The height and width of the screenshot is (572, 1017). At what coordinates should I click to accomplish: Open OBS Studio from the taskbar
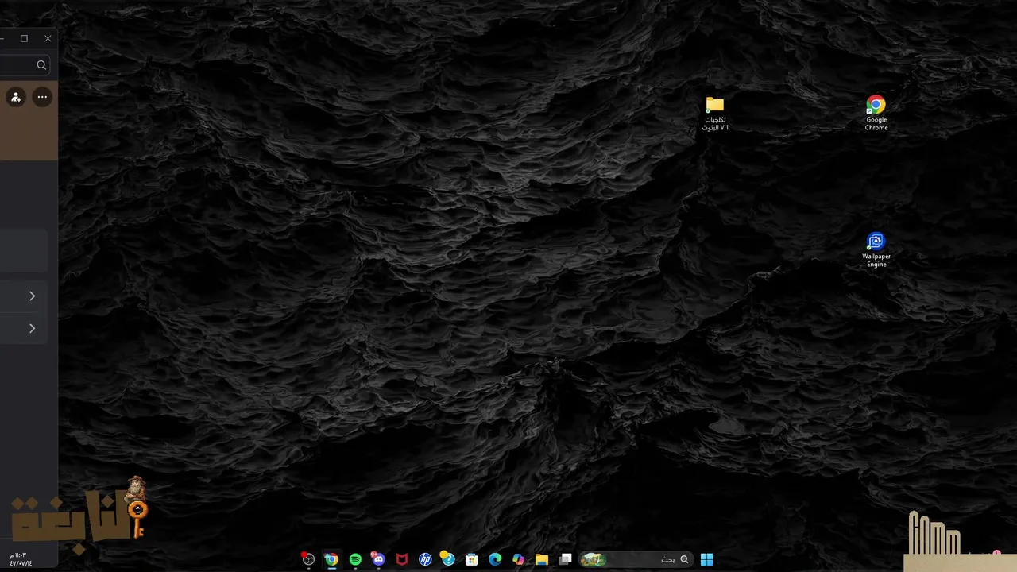tap(308, 559)
